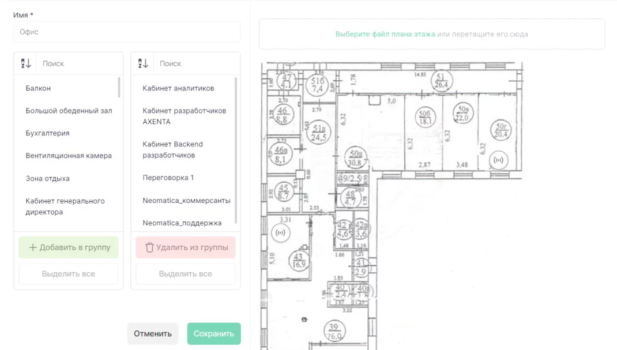This screenshot has width=617, height=350.
Task: Click Выделить все under the right list
Action: pyautogui.click(x=186, y=274)
